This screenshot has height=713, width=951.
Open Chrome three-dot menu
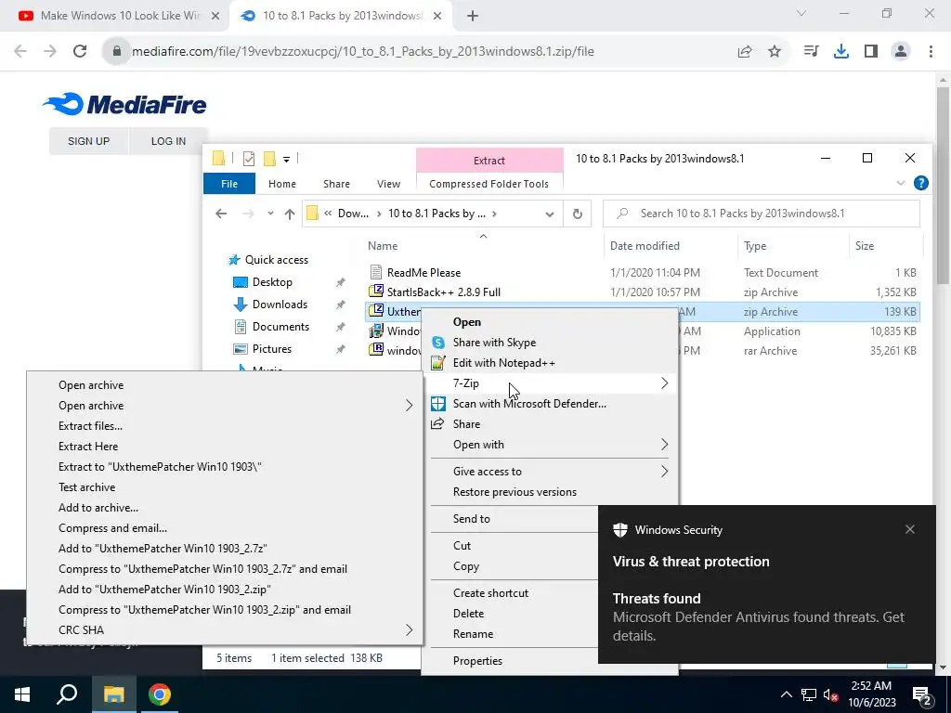pos(931,52)
